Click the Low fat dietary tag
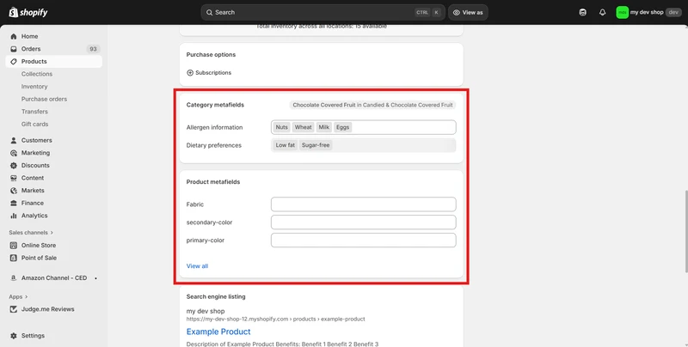688x347 pixels. (x=286, y=145)
